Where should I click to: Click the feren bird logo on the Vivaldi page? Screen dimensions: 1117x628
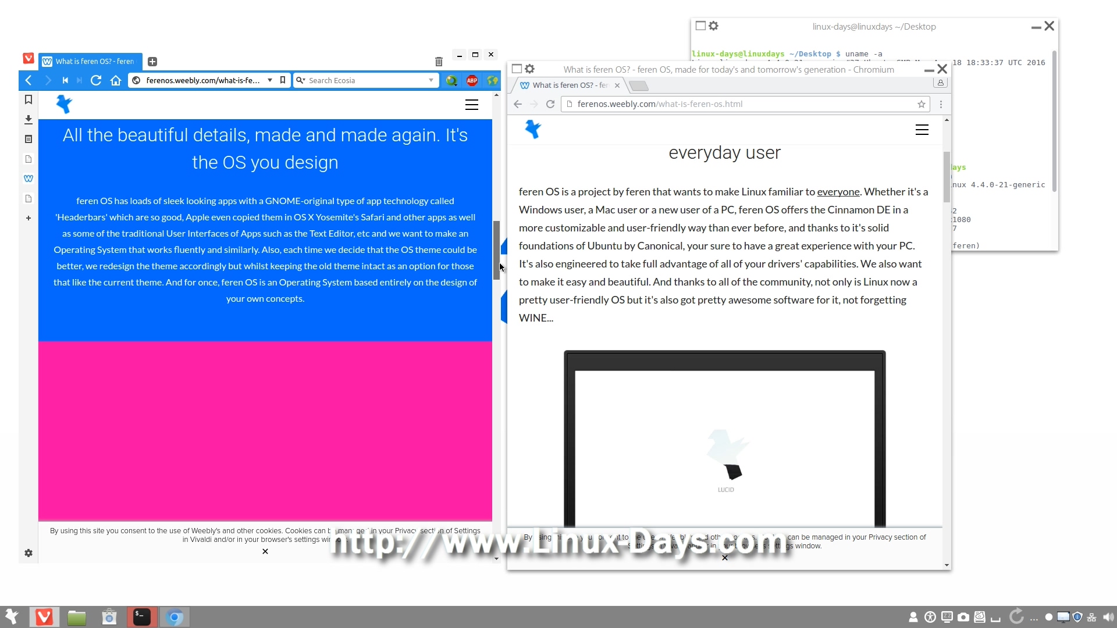[64, 104]
